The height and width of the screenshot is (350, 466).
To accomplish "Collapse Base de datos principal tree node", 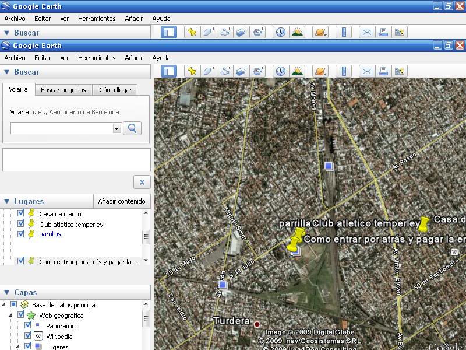I will point(4,304).
